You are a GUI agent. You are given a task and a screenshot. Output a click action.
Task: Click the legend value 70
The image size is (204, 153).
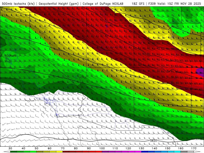[x=63, y=148]
